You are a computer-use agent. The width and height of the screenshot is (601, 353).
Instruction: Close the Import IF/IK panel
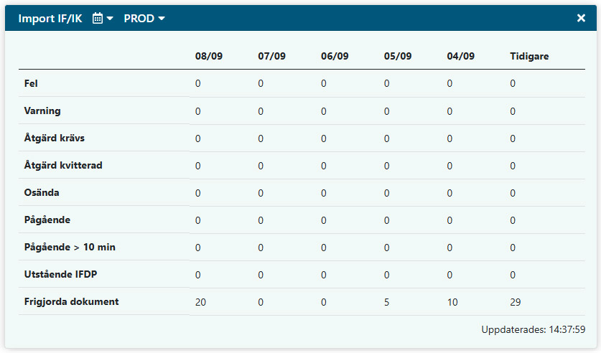(x=581, y=18)
